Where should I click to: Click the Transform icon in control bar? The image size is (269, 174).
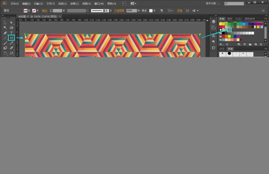(x=187, y=11)
